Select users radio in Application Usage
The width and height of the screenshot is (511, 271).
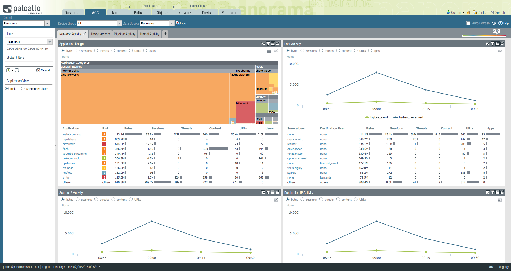click(x=145, y=51)
